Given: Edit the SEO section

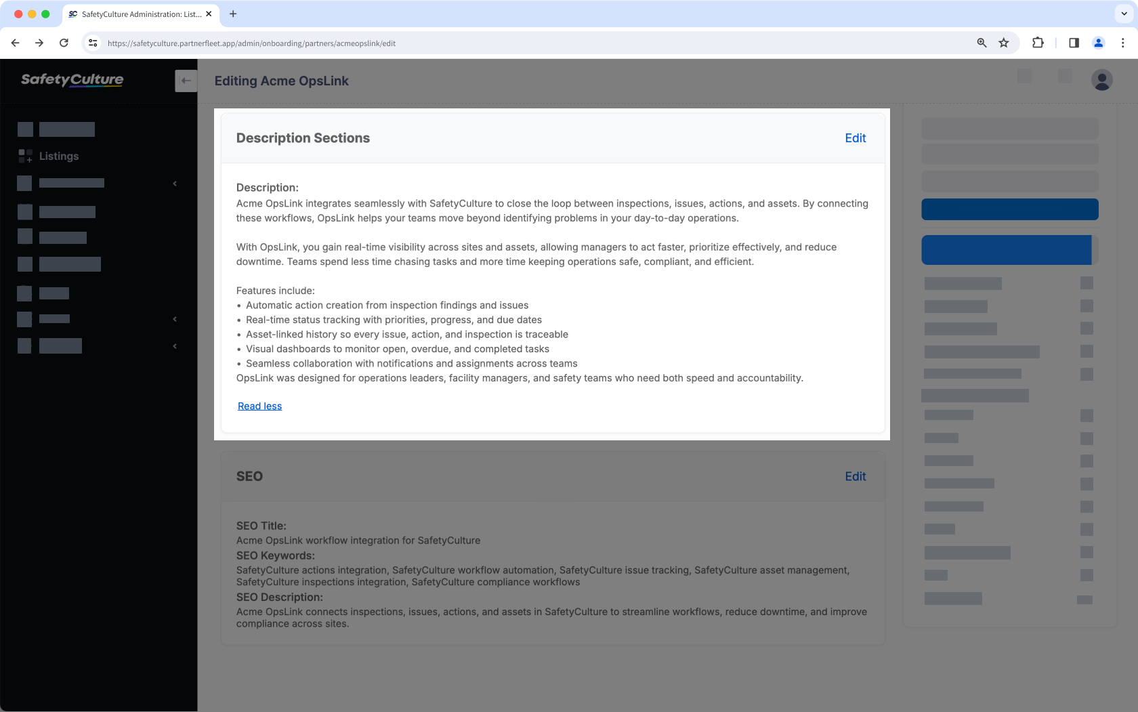Looking at the screenshot, I should [x=855, y=476].
